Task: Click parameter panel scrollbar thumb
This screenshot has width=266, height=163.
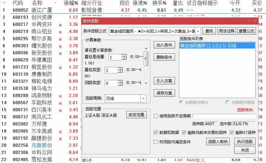Action: click(146, 59)
